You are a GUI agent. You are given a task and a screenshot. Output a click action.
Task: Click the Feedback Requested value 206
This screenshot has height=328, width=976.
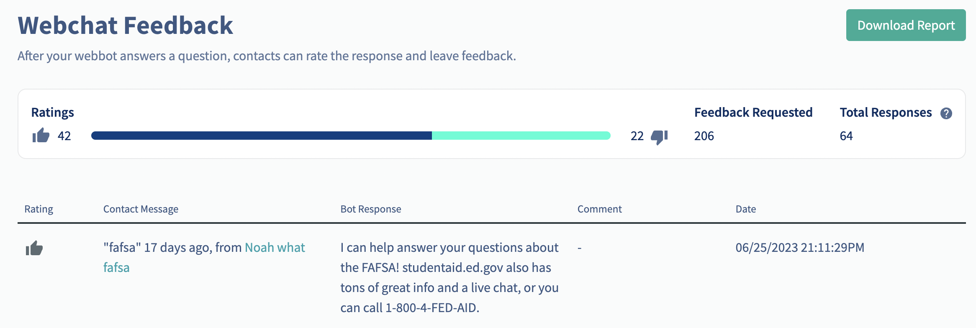coord(704,136)
